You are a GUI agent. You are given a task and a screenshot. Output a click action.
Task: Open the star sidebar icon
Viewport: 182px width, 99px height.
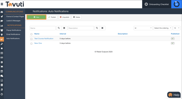coord(2,48)
